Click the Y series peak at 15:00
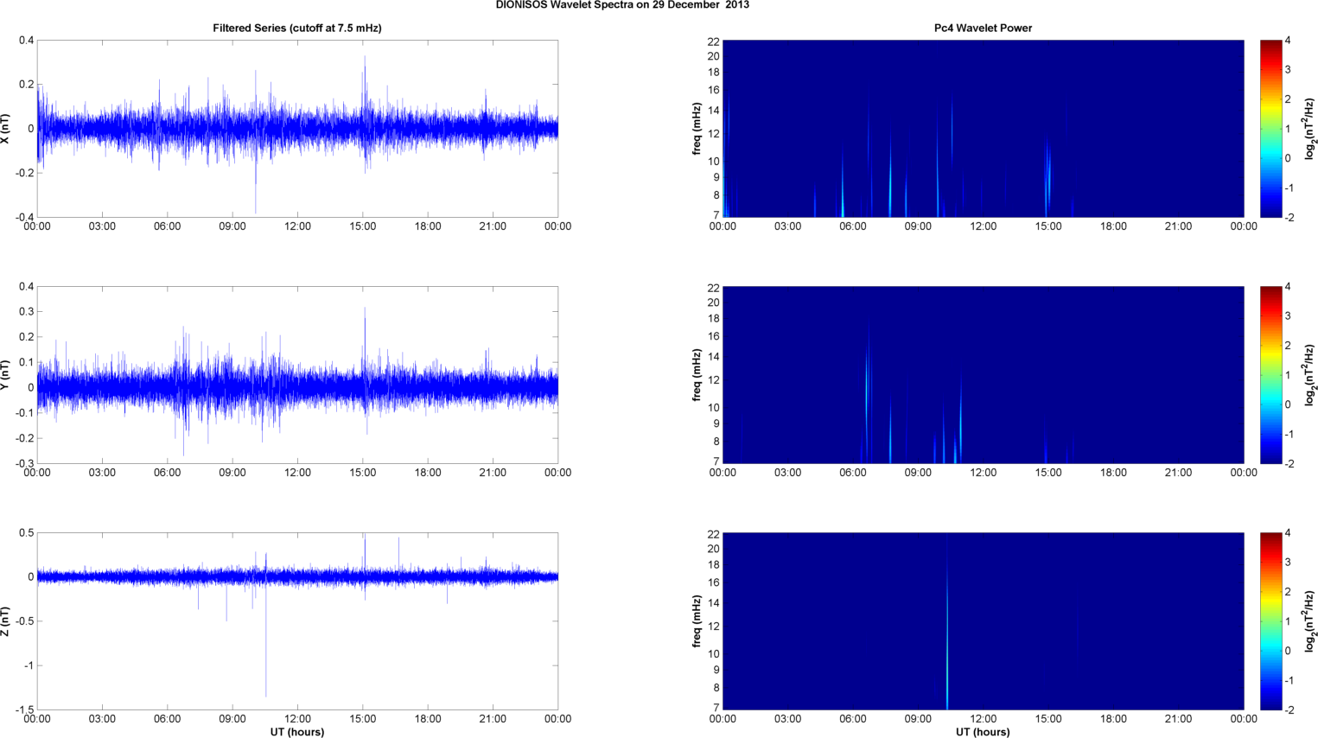1318x738 pixels. pos(364,328)
